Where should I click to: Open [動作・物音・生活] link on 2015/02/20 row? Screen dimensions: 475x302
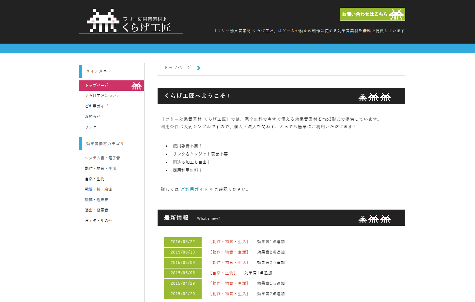click(229, 294)
